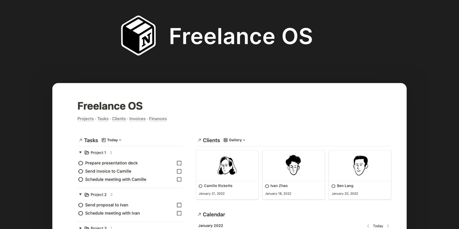
Task: Click the arrow icon beside Calendar heading
Action: (x=199, y=215)
